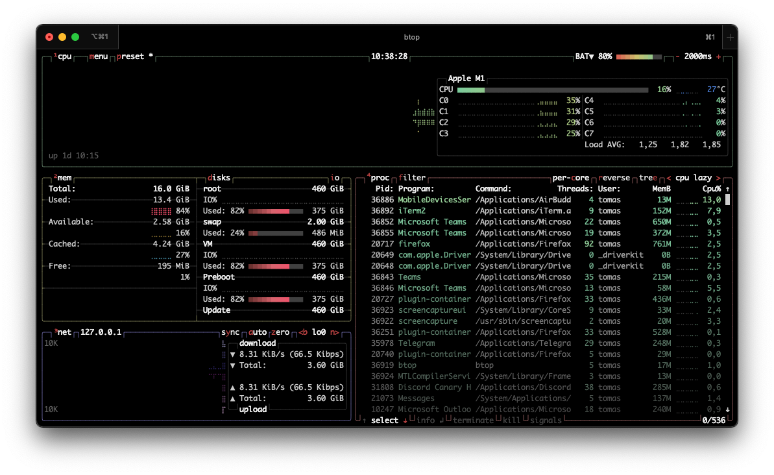Sync network graph scaling

click(230, 332)
